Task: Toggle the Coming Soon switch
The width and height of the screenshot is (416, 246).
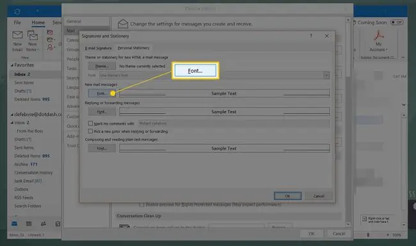Action: [397, 22]
